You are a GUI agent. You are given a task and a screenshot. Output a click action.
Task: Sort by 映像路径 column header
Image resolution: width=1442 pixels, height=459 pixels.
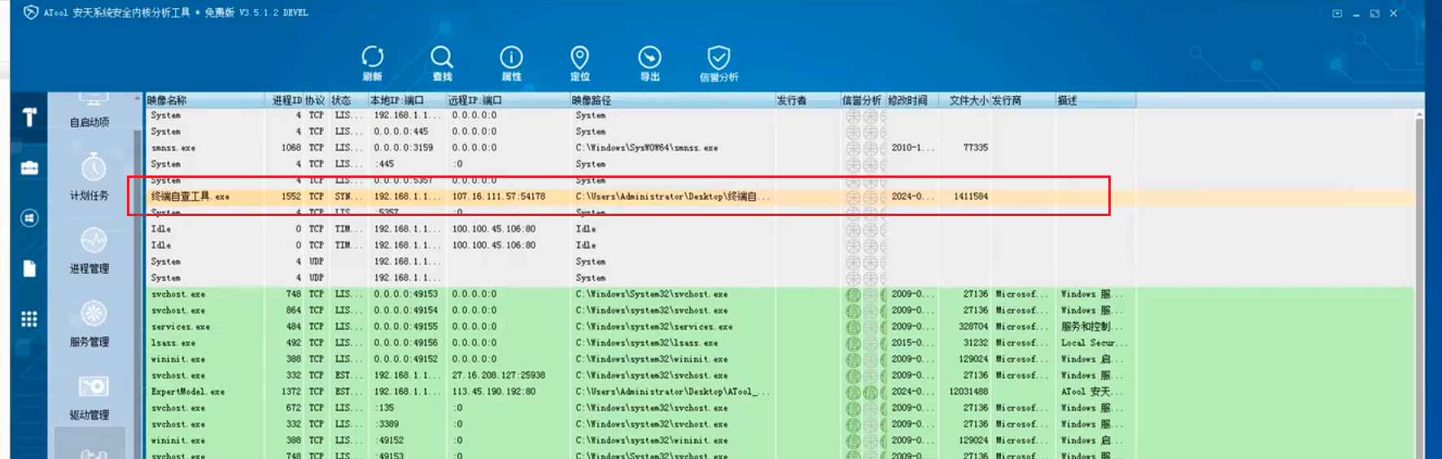pyautogui.click(x=672, y=100)
